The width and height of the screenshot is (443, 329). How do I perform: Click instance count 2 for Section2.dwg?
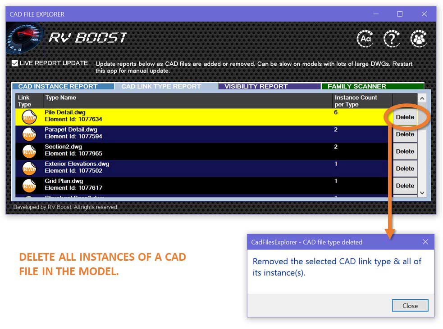tap(336, 147)
